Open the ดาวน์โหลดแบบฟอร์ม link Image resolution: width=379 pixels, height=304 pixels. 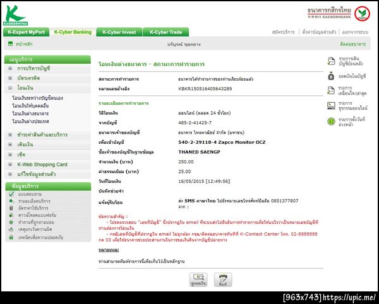point(37,215)
